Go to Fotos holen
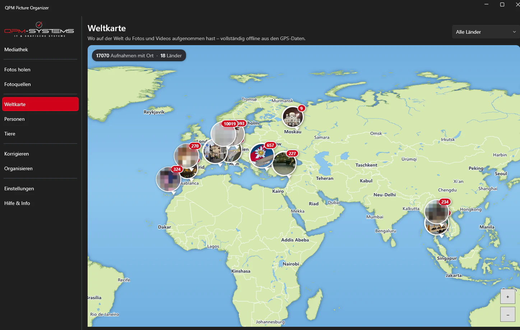The height and width of the screenshot is (330, 520). (40, 70)
